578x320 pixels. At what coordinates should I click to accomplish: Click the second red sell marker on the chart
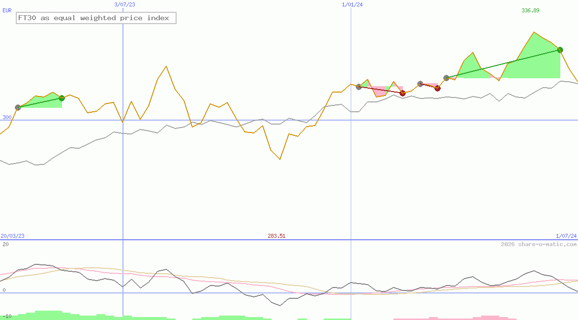tap(437, 88)
